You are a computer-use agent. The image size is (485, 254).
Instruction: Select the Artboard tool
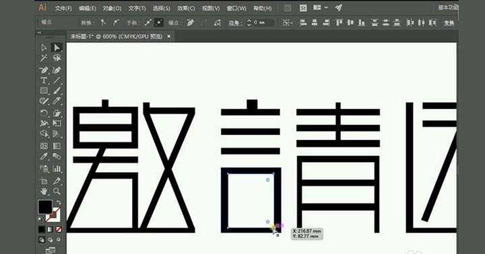pos(44,181)
